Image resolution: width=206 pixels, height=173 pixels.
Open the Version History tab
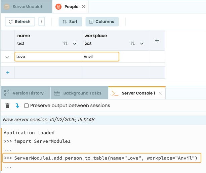pos(24,93)
